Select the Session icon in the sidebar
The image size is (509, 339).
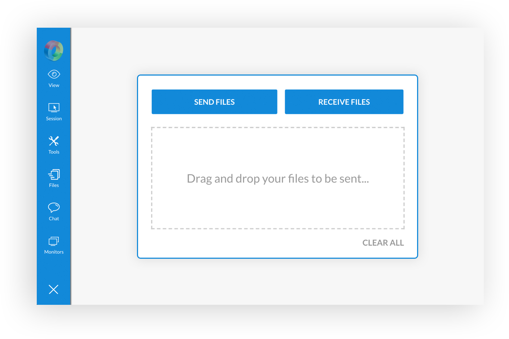click(x=53, y=111)
